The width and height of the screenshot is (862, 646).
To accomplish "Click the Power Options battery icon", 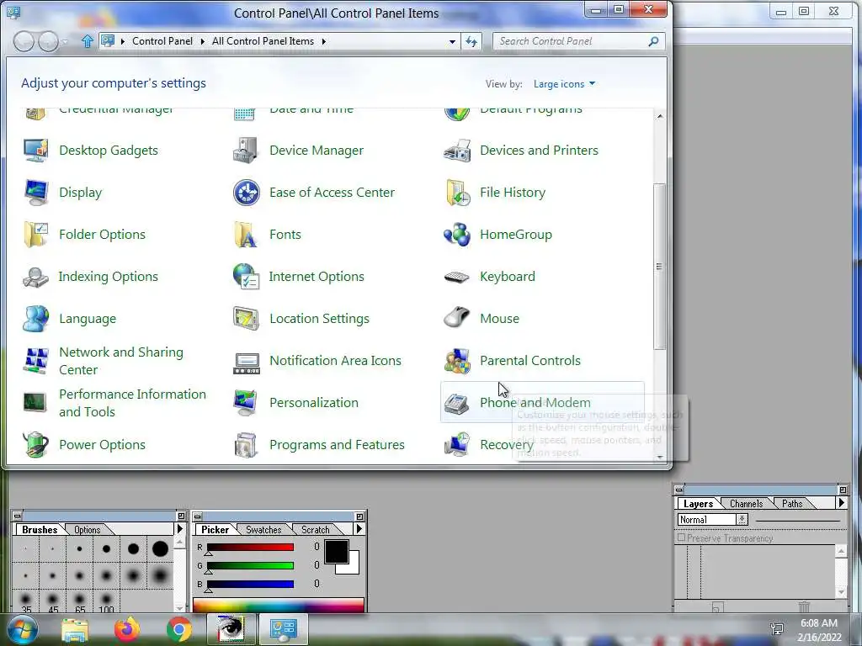I will tap(35, 444).
